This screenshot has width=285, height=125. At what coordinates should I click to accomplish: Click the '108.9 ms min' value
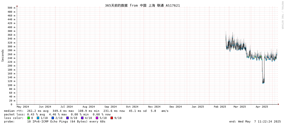pyautogui.click(x=89, y=111)
